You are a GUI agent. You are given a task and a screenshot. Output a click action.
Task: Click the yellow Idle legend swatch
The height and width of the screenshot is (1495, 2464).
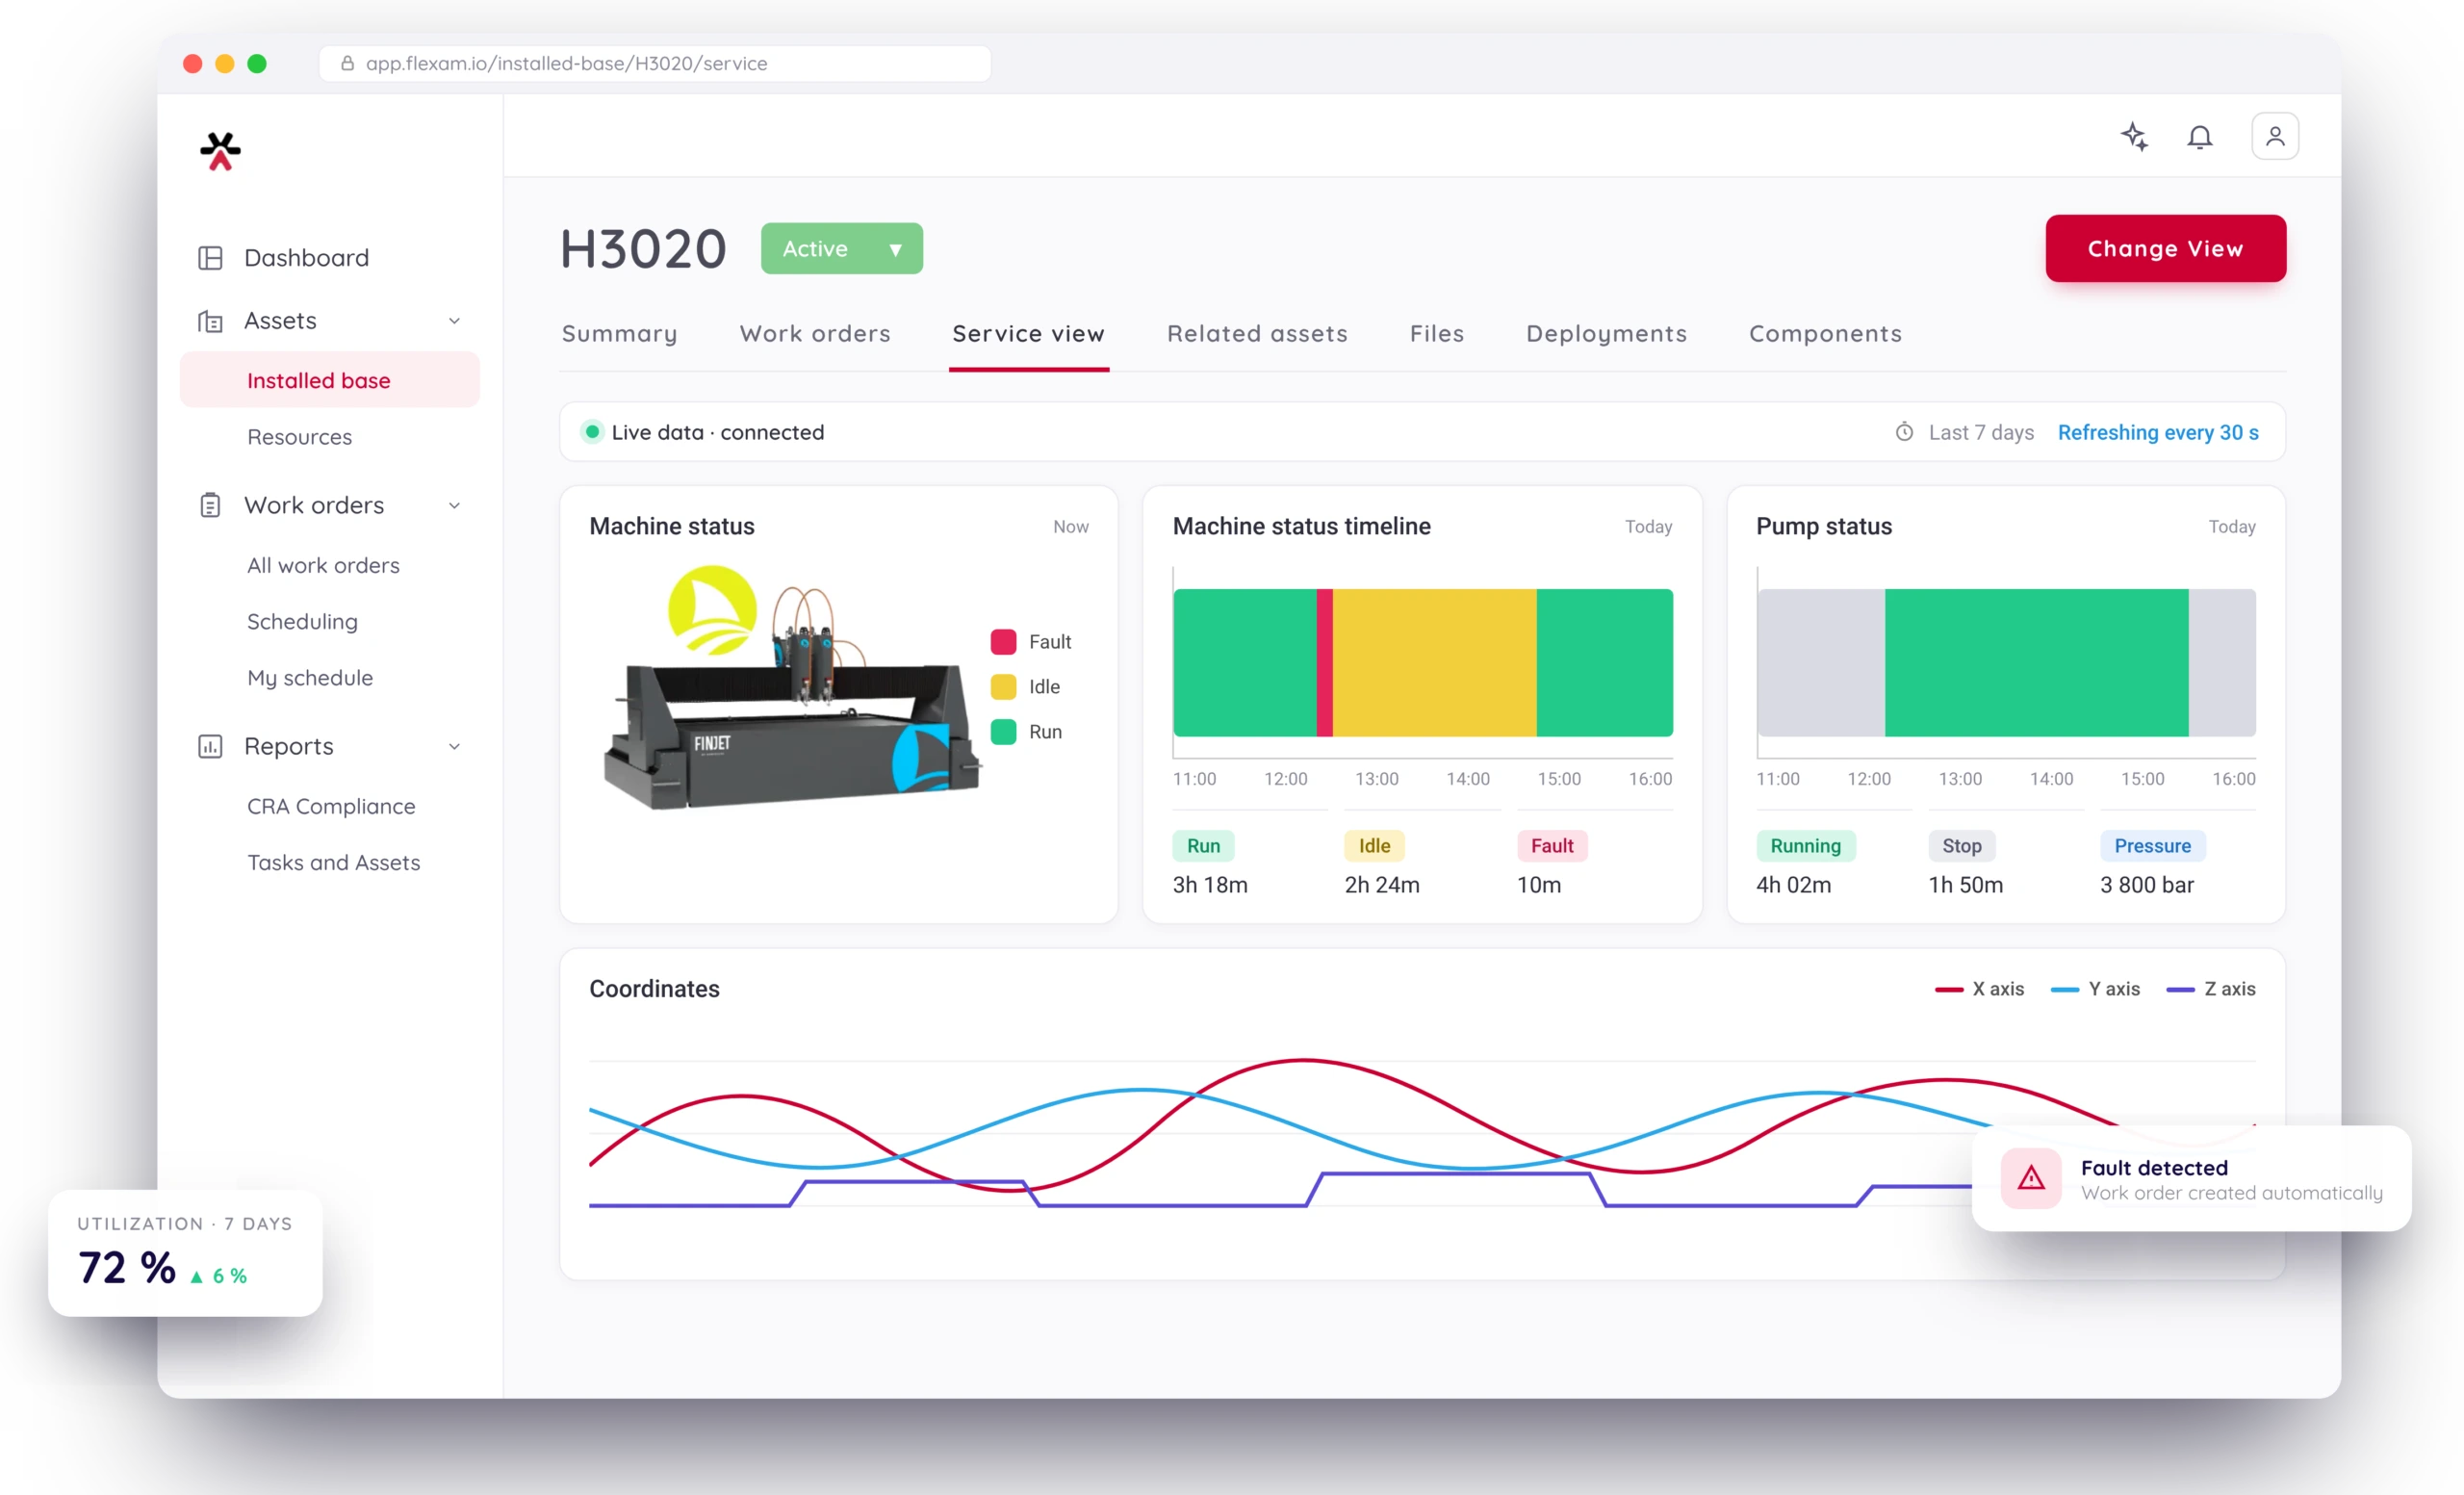[x=1003, y=687]
